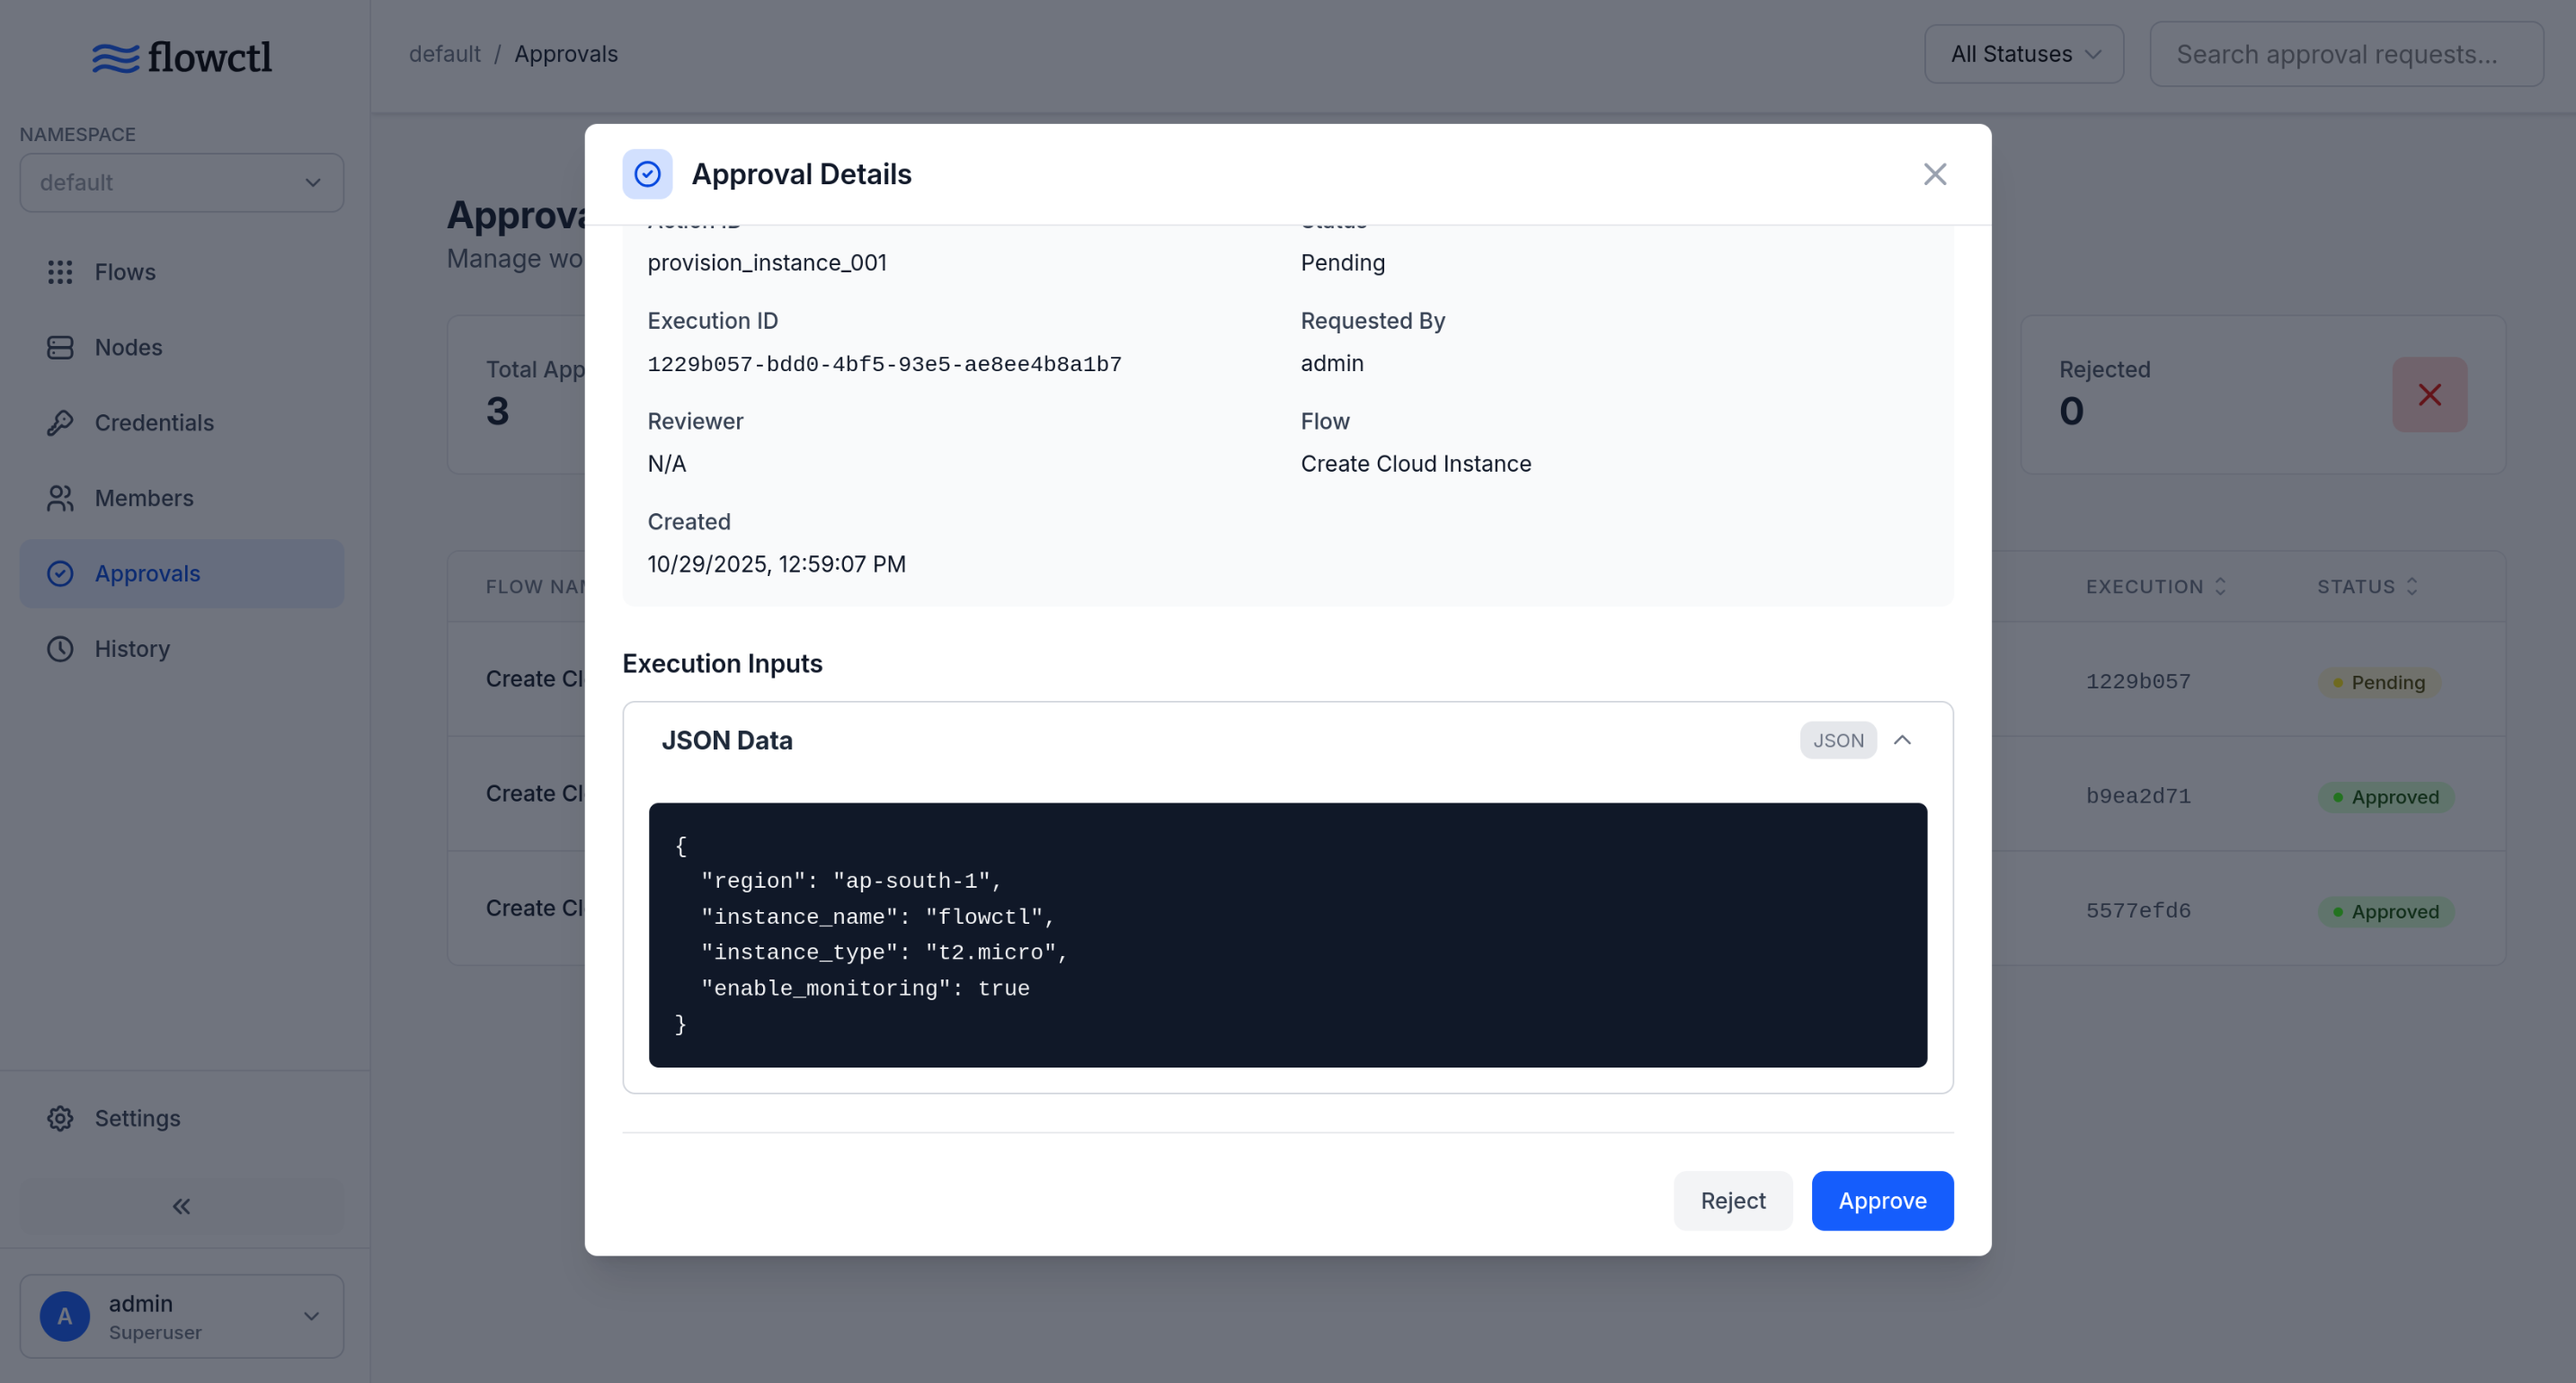This screenshot has height=1383, width=2576.
Task: Click the default breadcrumb link
Action: [x=445, y=53]
